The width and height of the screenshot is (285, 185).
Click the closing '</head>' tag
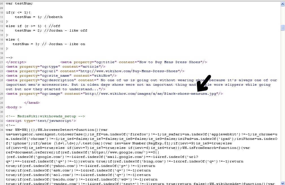32,103
